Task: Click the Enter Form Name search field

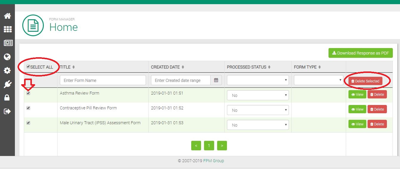Action: [x=103, y=80]
